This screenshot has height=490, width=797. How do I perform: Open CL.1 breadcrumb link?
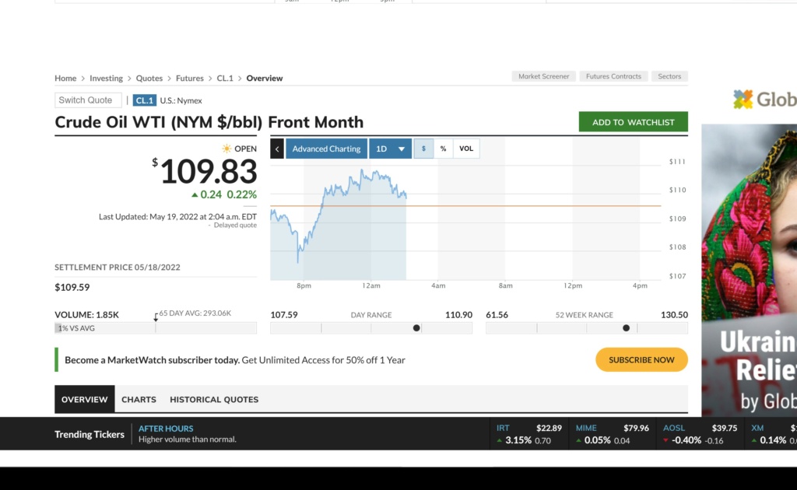pyautogui.click(x=225, y=79)
